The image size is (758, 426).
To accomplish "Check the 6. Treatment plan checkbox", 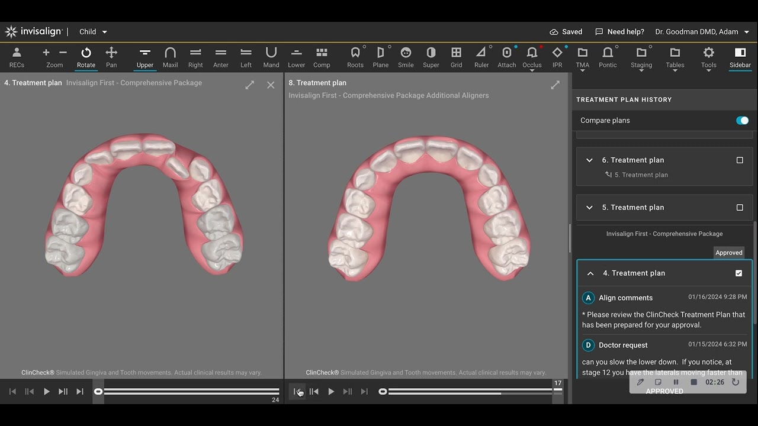I will click(740, 160).
